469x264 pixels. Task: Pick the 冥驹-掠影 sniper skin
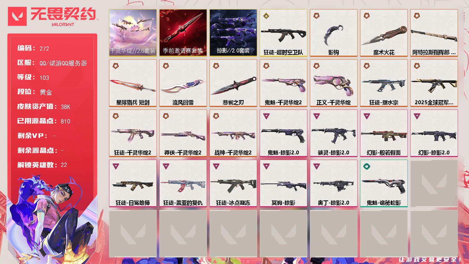283,183
